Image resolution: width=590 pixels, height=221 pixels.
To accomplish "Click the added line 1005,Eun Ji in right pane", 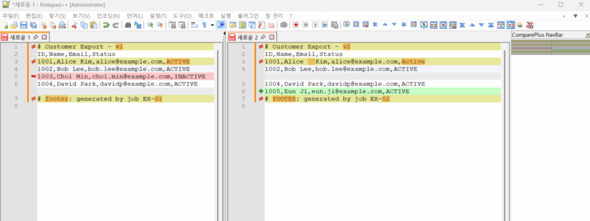I will tap(383, 91).
